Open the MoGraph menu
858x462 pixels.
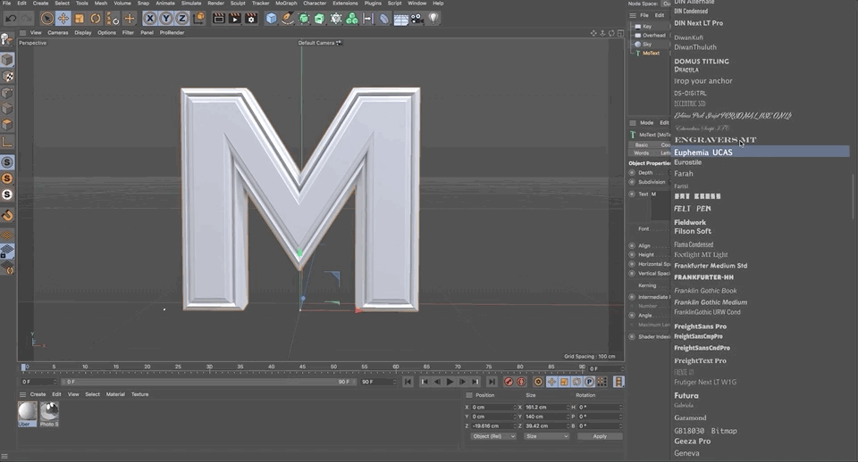coord(286,4)
